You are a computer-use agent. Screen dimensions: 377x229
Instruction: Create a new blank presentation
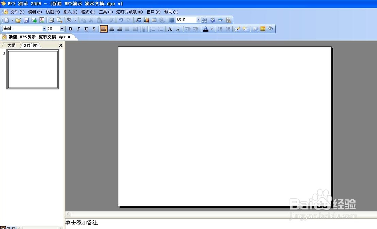click(6, 20)
